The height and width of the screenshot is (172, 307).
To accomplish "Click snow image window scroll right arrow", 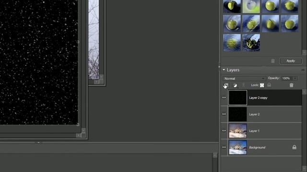I will 78,135.
